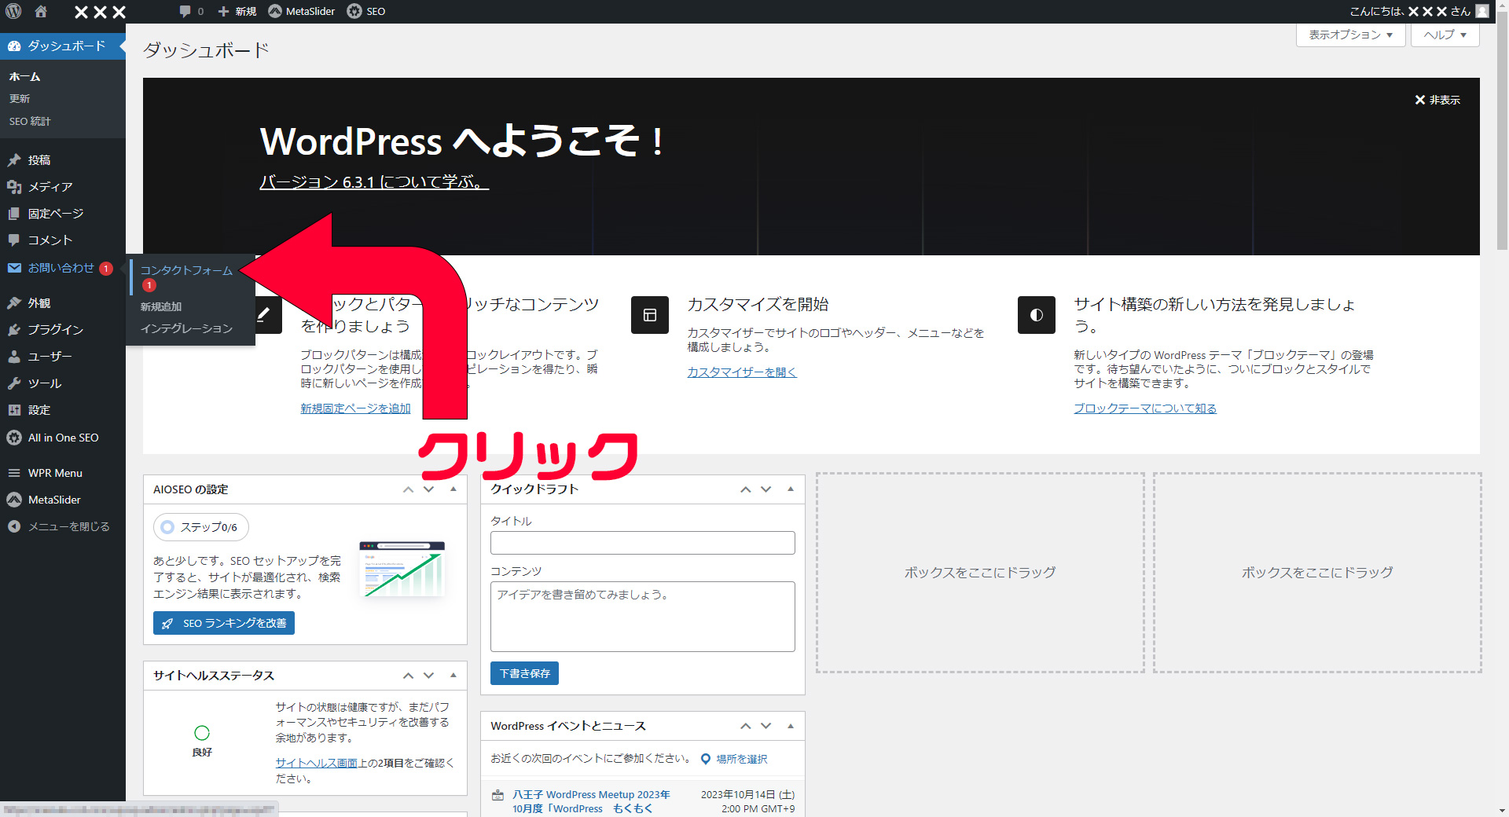
Task: Open サイトヘルス画面 link
Action: 316,763
